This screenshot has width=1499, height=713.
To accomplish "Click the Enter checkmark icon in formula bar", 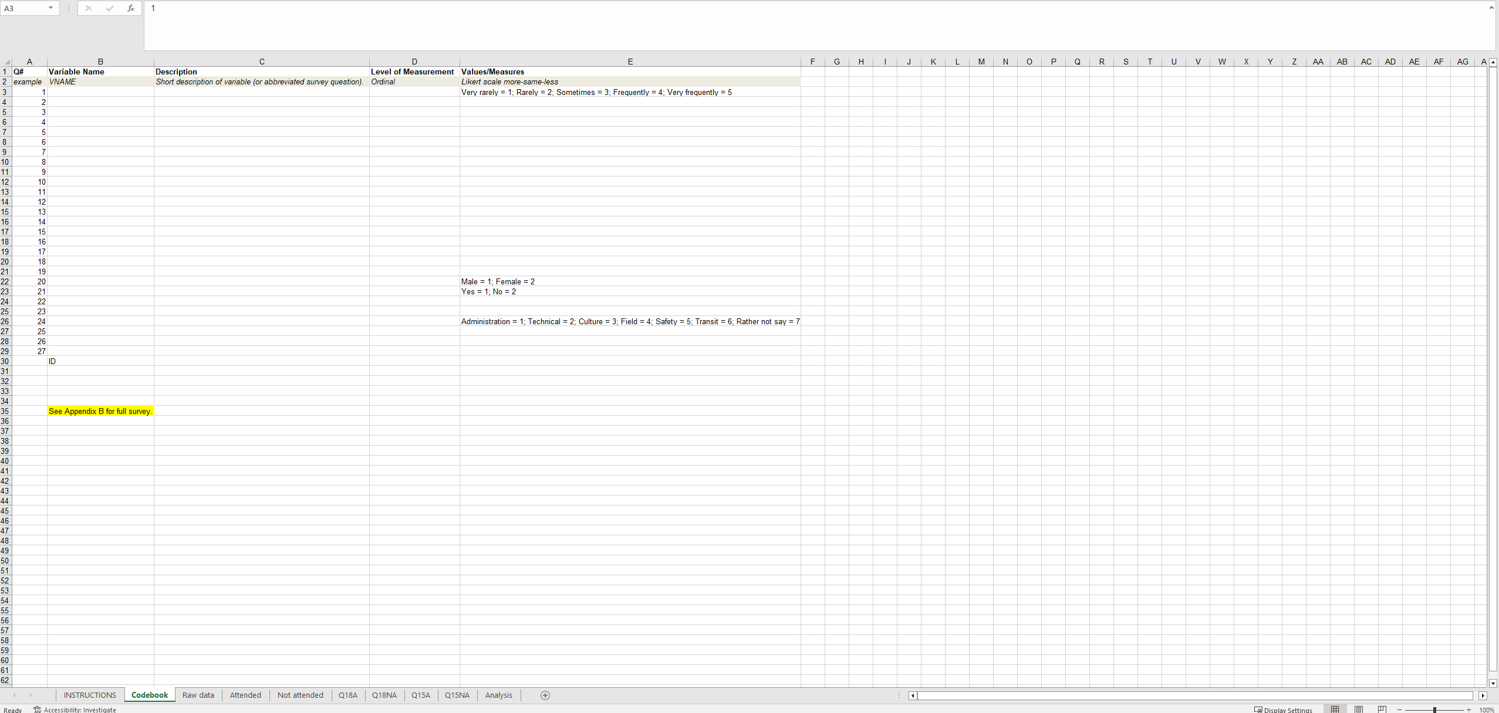I will (x=109, y=8).
